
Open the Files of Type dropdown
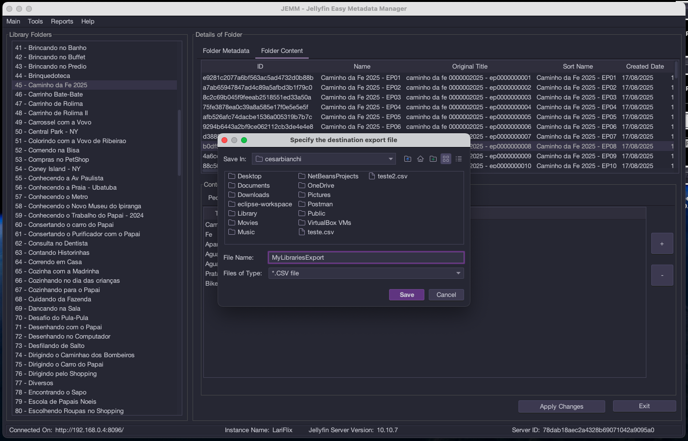(458, 273)
